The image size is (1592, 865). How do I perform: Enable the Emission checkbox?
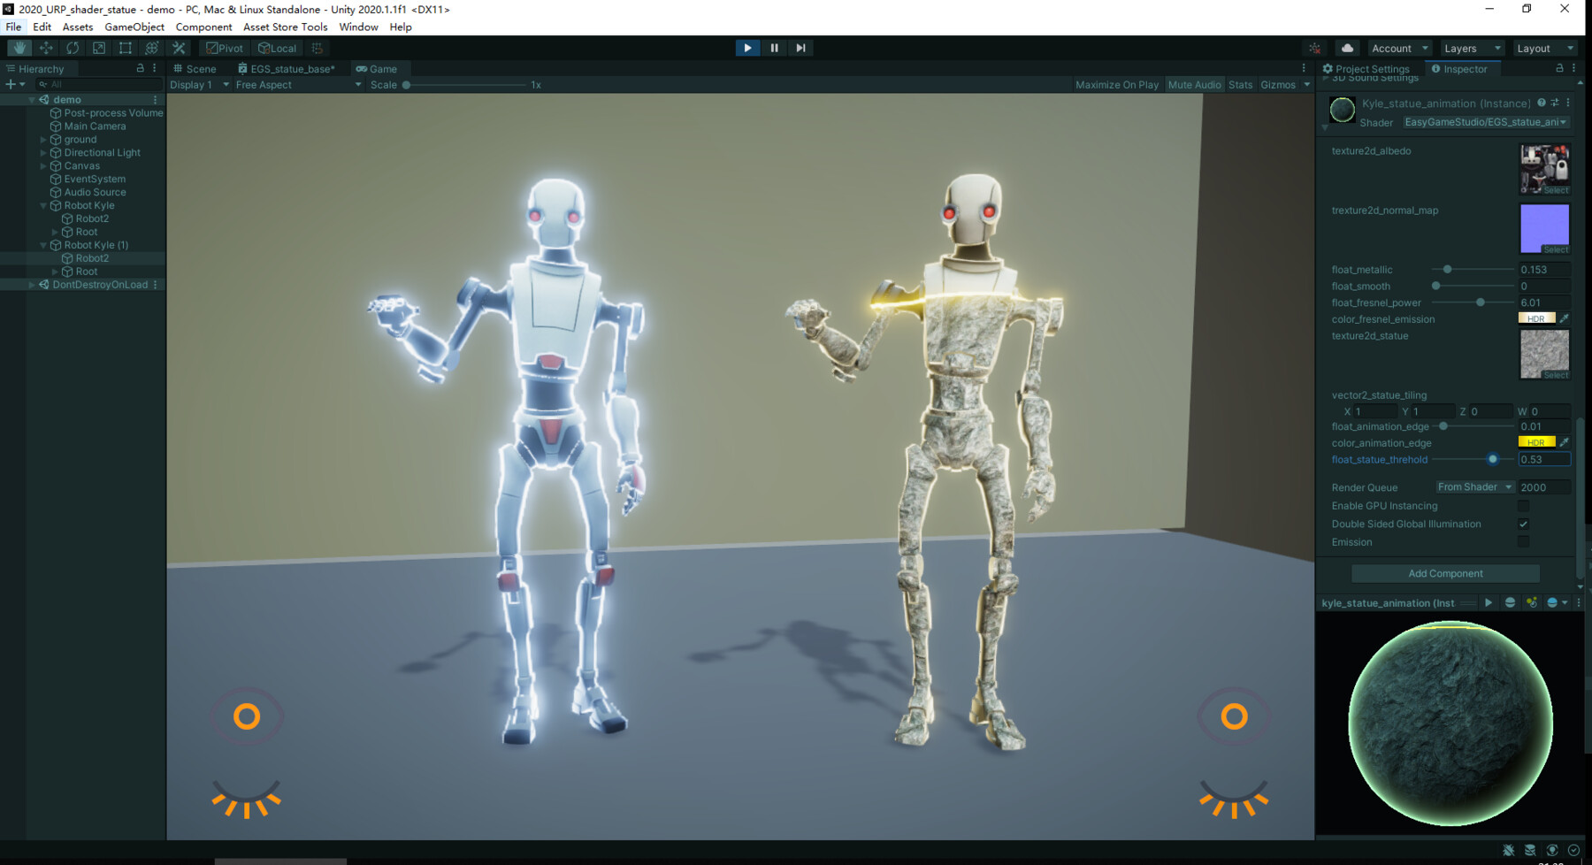pos(1524,541)
